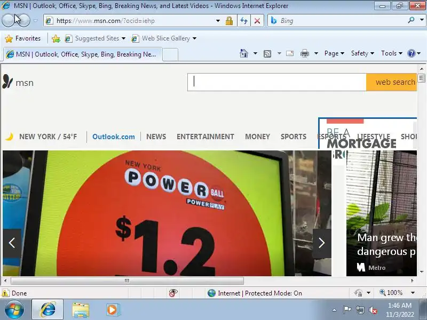427x320 pixels.
Task: Show previous slide with left carousel arrow
Action: (12, 243)
